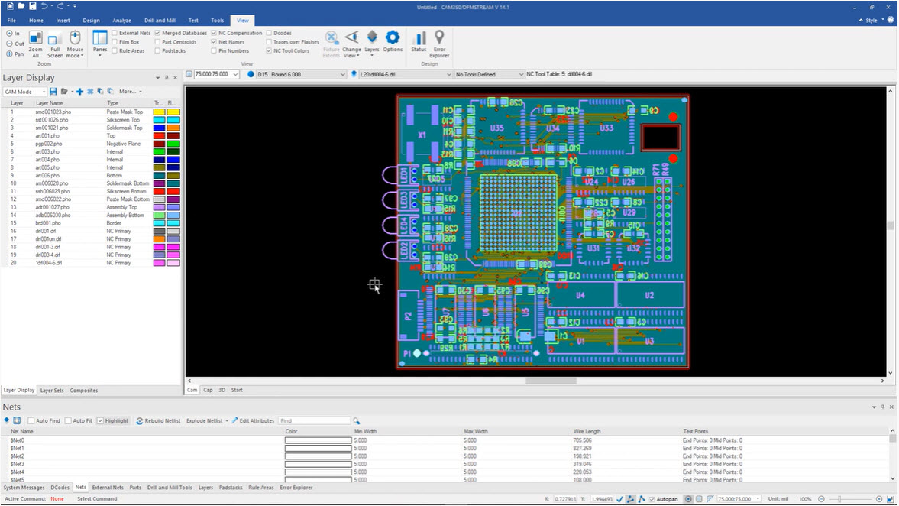Enable Traces over Flashes

pos(269,42)
